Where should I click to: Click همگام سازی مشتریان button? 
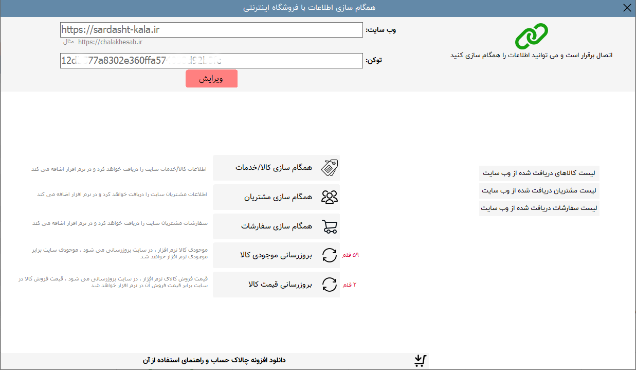pos(276,197)
